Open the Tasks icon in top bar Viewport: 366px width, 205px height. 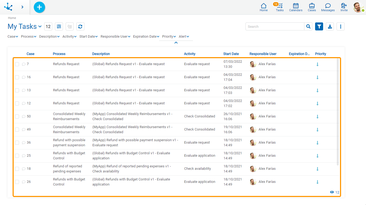[279, 7]
